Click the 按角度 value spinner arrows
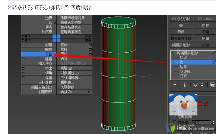The width and height of the screenshot is (216, 134). [x=213, y=122]
